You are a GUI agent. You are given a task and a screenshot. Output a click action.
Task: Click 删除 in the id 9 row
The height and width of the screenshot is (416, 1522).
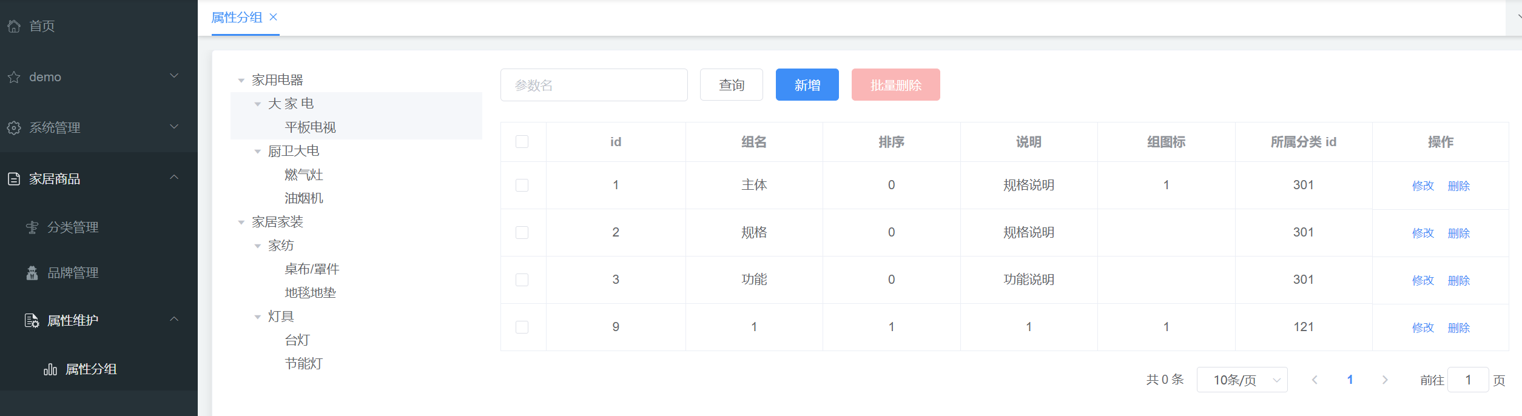(1459, 328)
